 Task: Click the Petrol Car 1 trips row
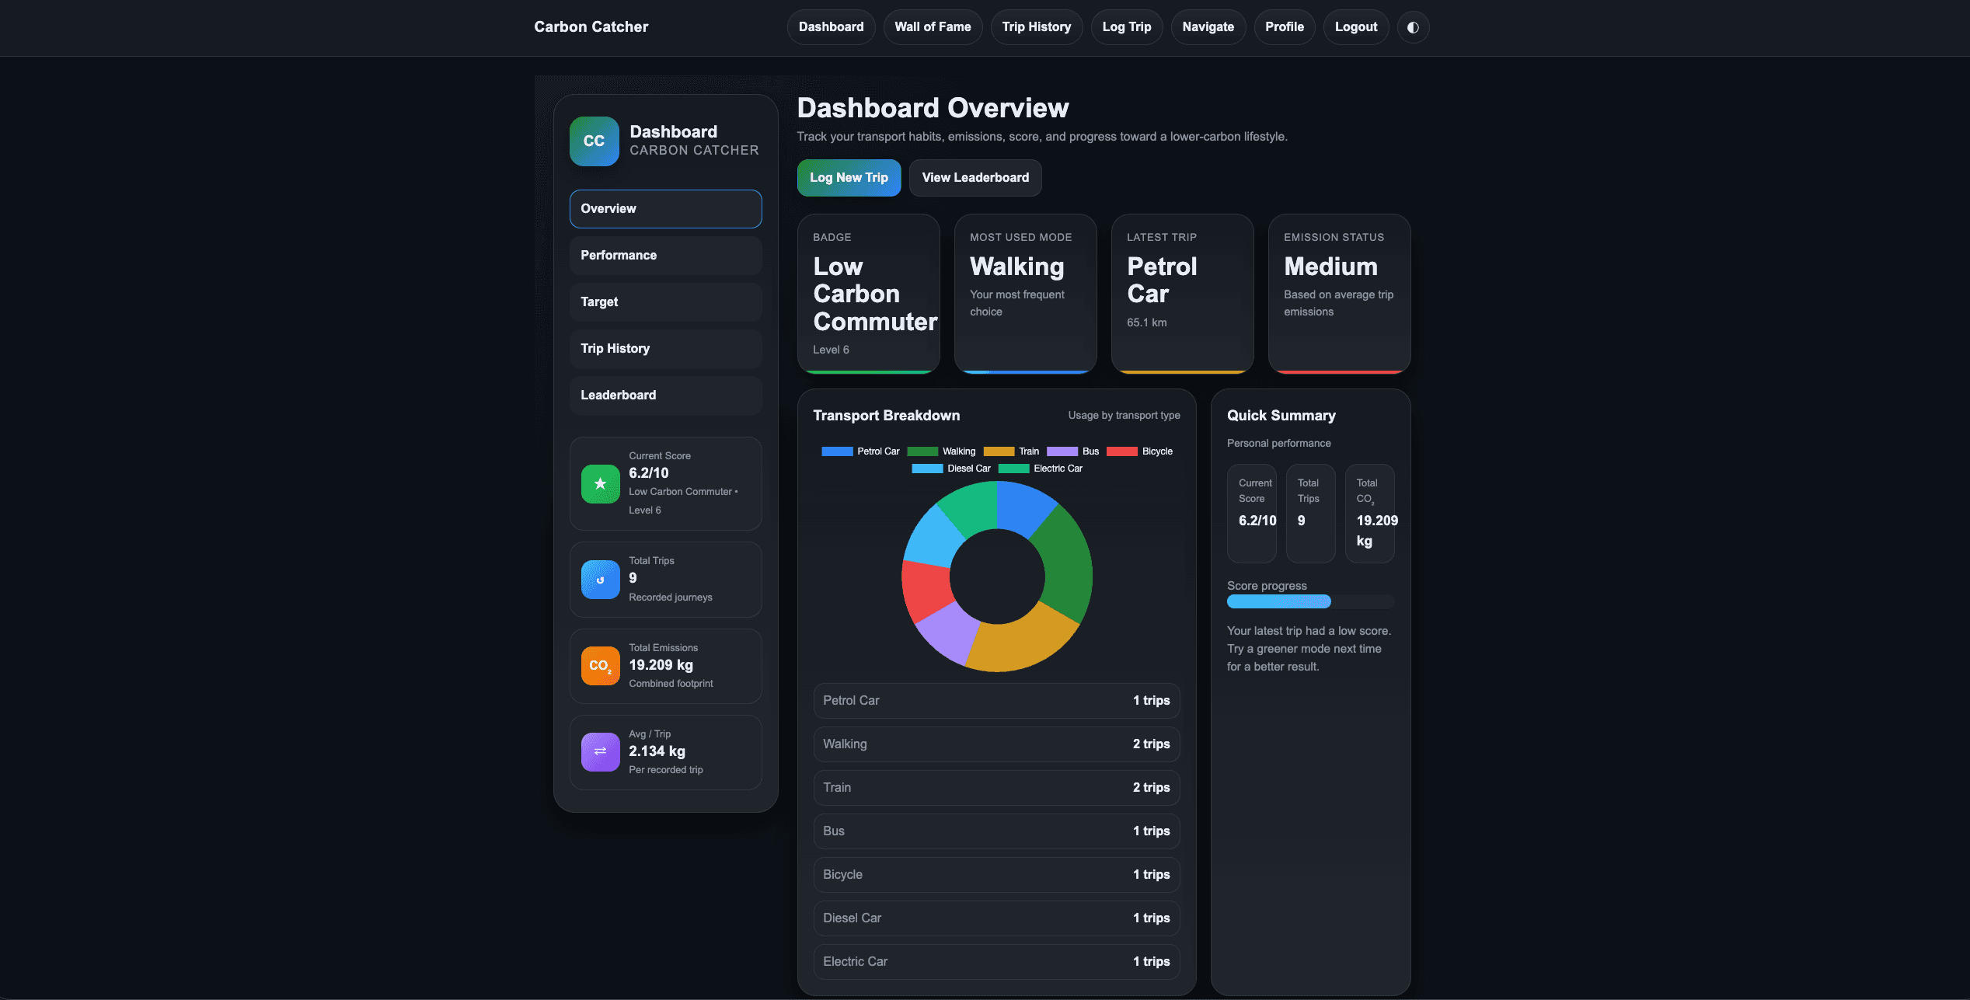997,701
